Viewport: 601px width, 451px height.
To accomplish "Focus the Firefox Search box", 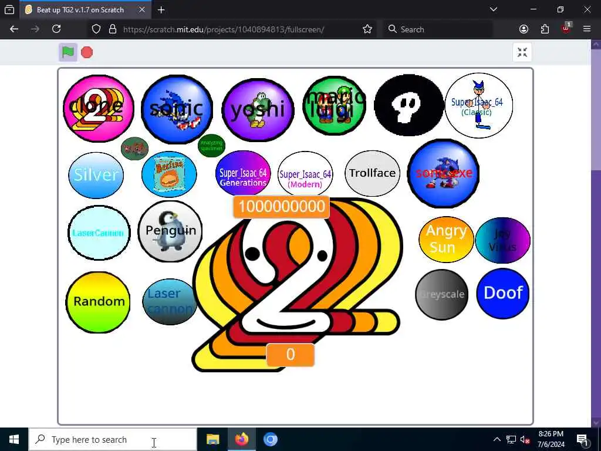I will [438, 29].
